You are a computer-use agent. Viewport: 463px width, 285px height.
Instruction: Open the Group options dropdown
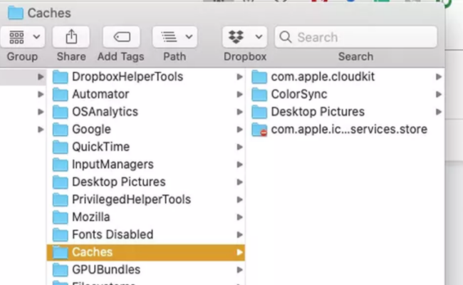(23, 36)
